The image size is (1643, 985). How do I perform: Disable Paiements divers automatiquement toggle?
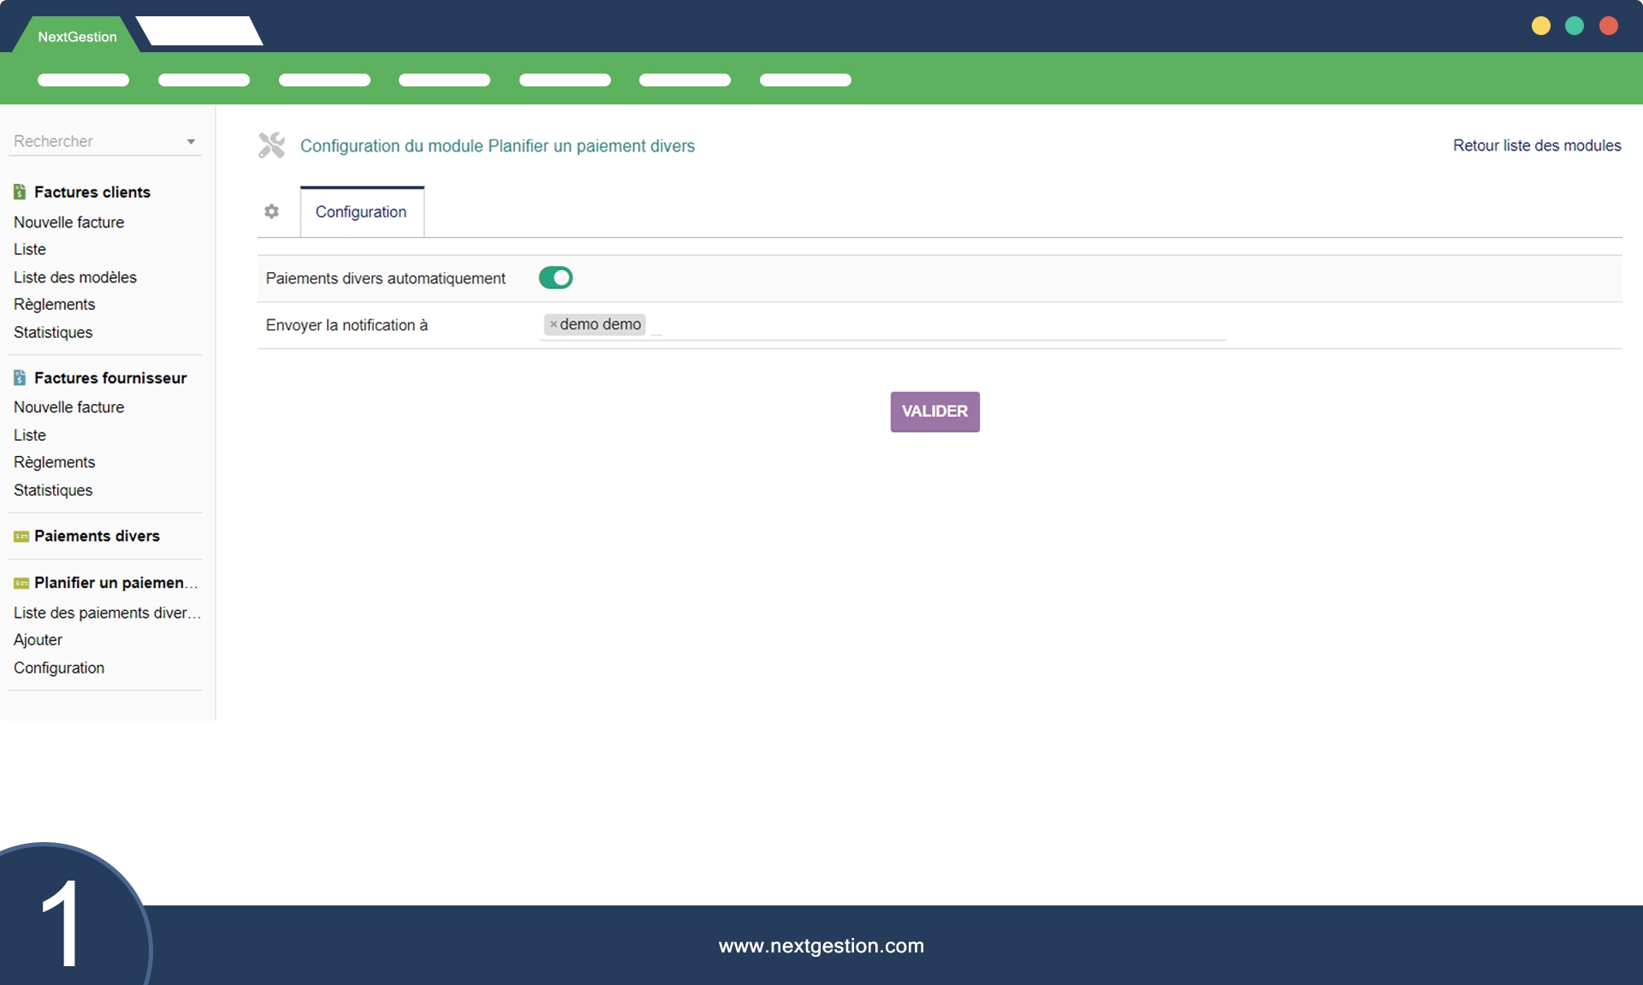(x=555, y=278)
